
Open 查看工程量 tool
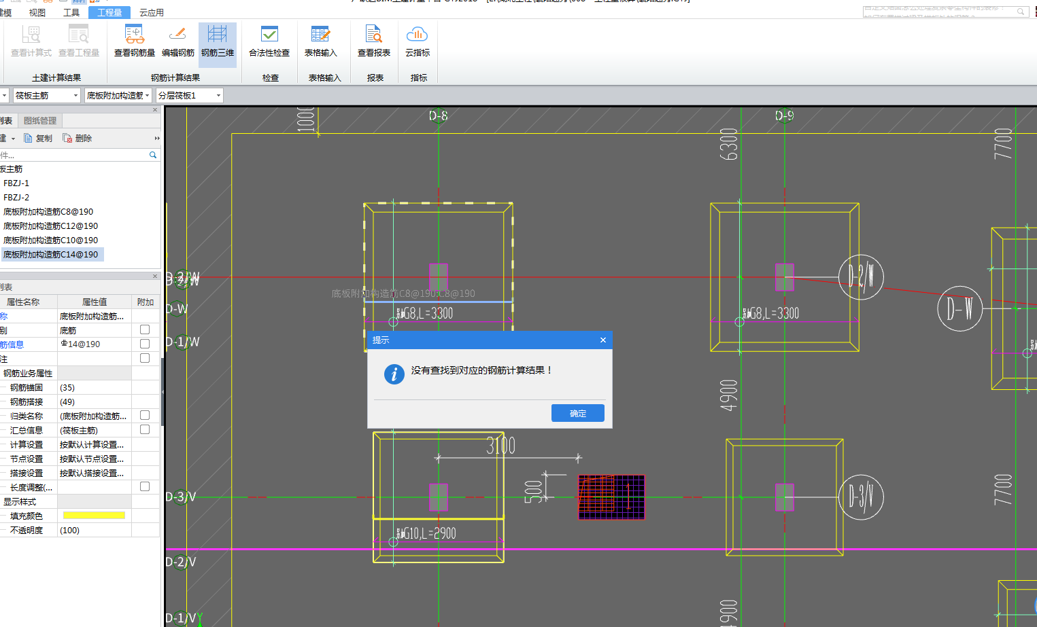[79, 41]
